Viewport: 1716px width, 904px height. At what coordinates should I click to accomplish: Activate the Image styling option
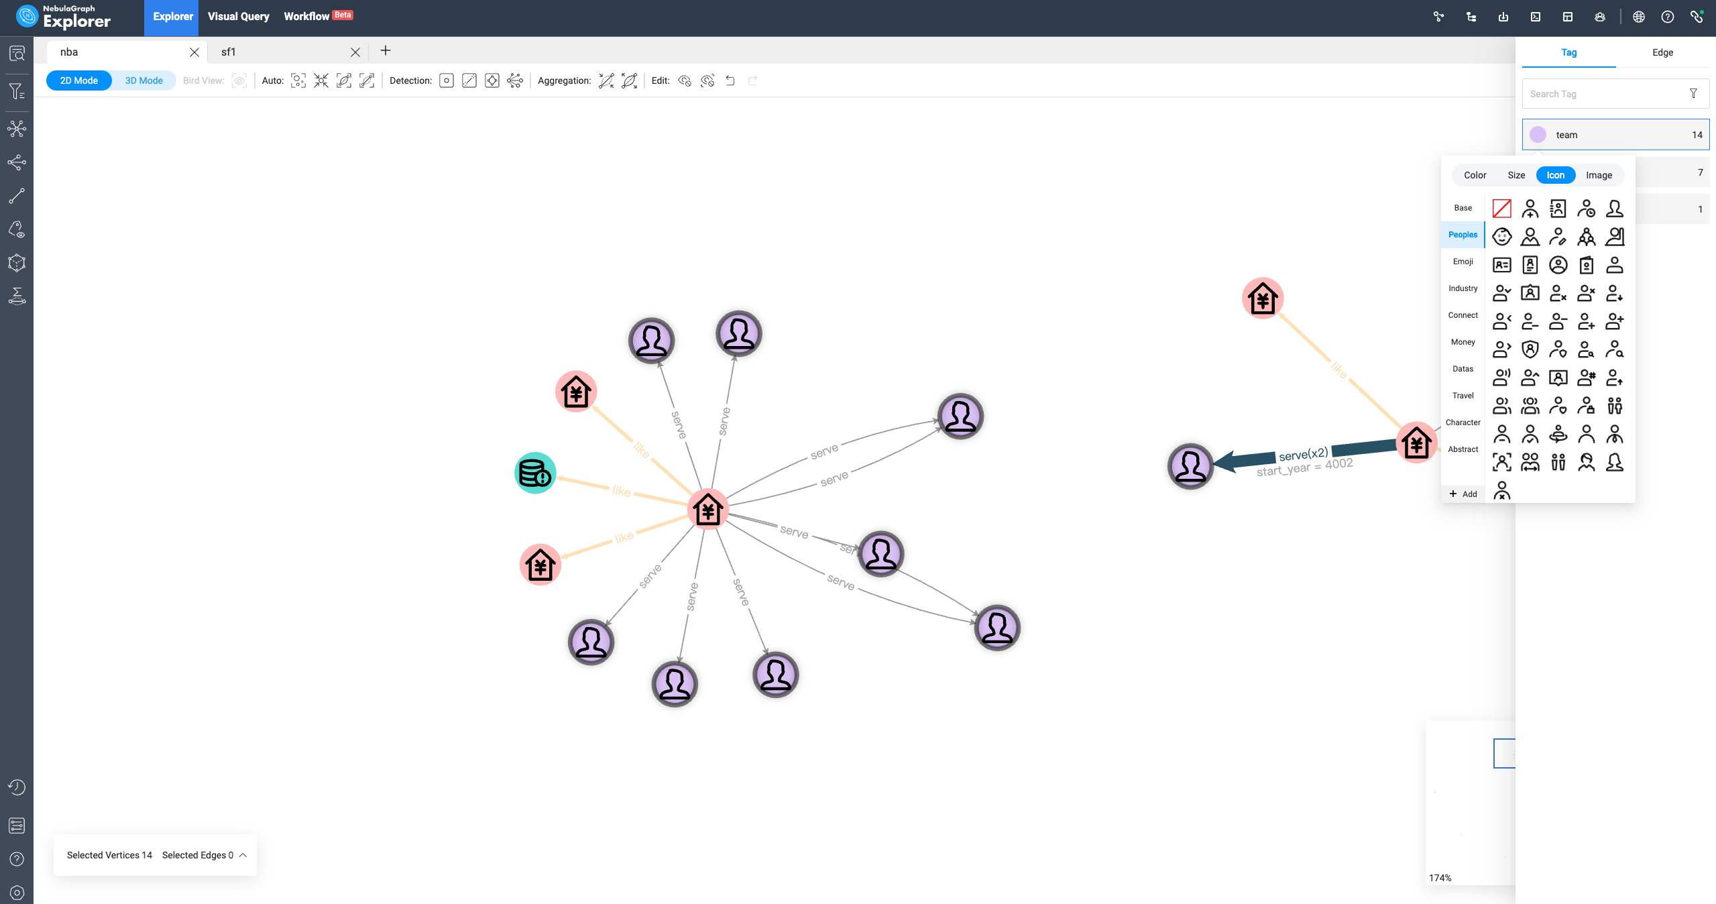tap(1599, 175)
